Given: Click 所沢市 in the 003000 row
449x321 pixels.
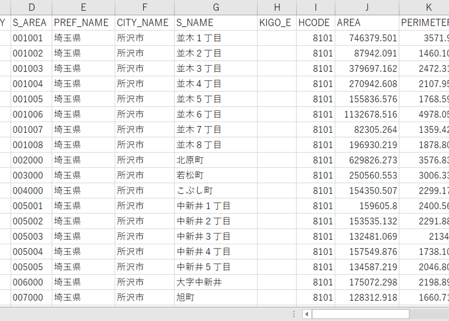Looking at the screenshot, I should [145, 176].
